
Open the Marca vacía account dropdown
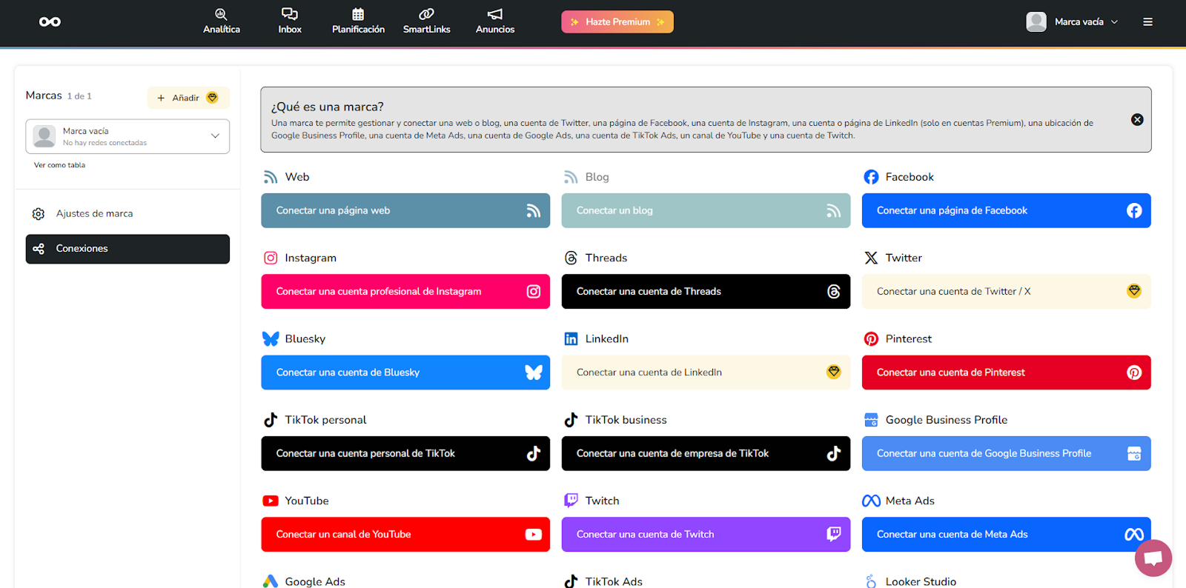tap(1073, 21)
